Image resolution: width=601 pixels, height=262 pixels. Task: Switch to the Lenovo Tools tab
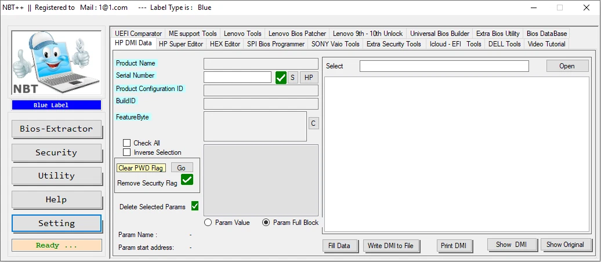(x=242, y=33)
